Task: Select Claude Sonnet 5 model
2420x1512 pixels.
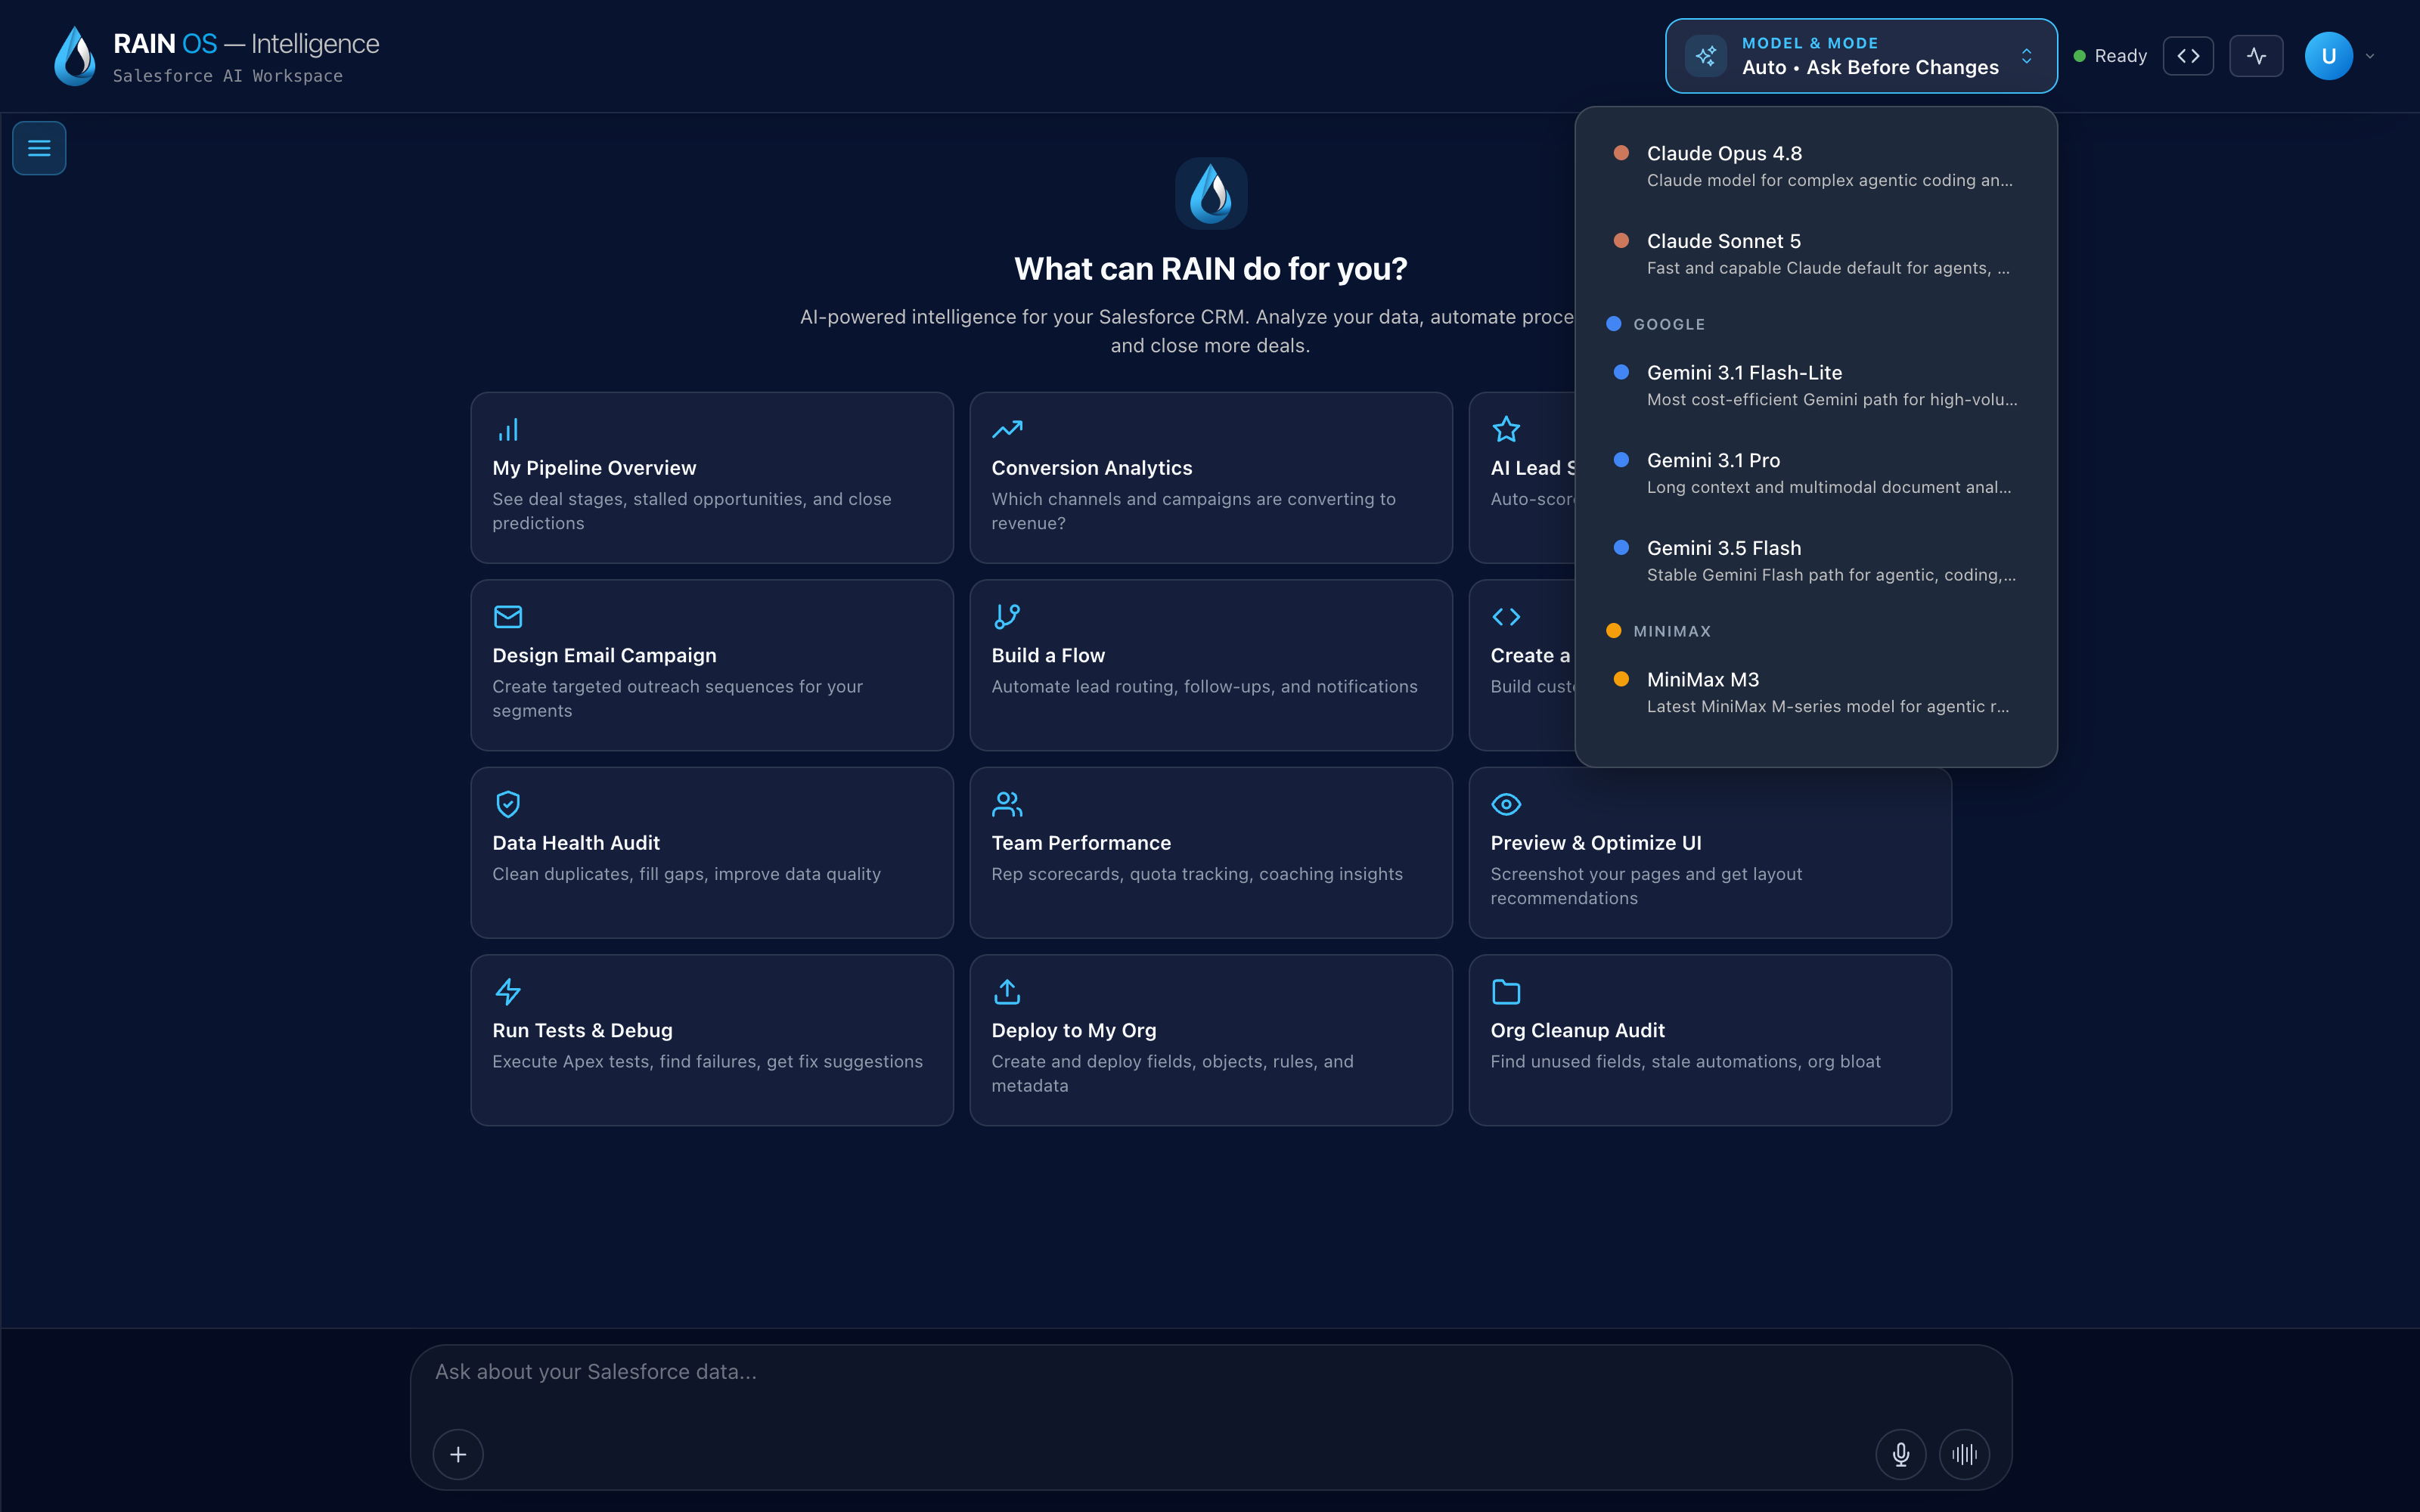Action: [x=1816, y=254]
